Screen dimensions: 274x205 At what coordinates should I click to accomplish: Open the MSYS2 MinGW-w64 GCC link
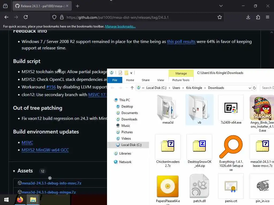click(45, 150)
